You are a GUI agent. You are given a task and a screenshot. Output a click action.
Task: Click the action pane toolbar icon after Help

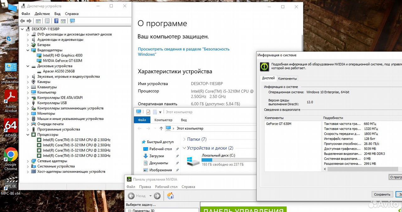tap(63, 21)
